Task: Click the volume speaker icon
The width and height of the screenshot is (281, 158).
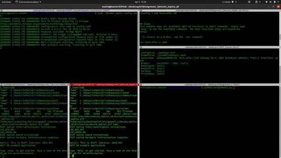Action: [270, 2]
